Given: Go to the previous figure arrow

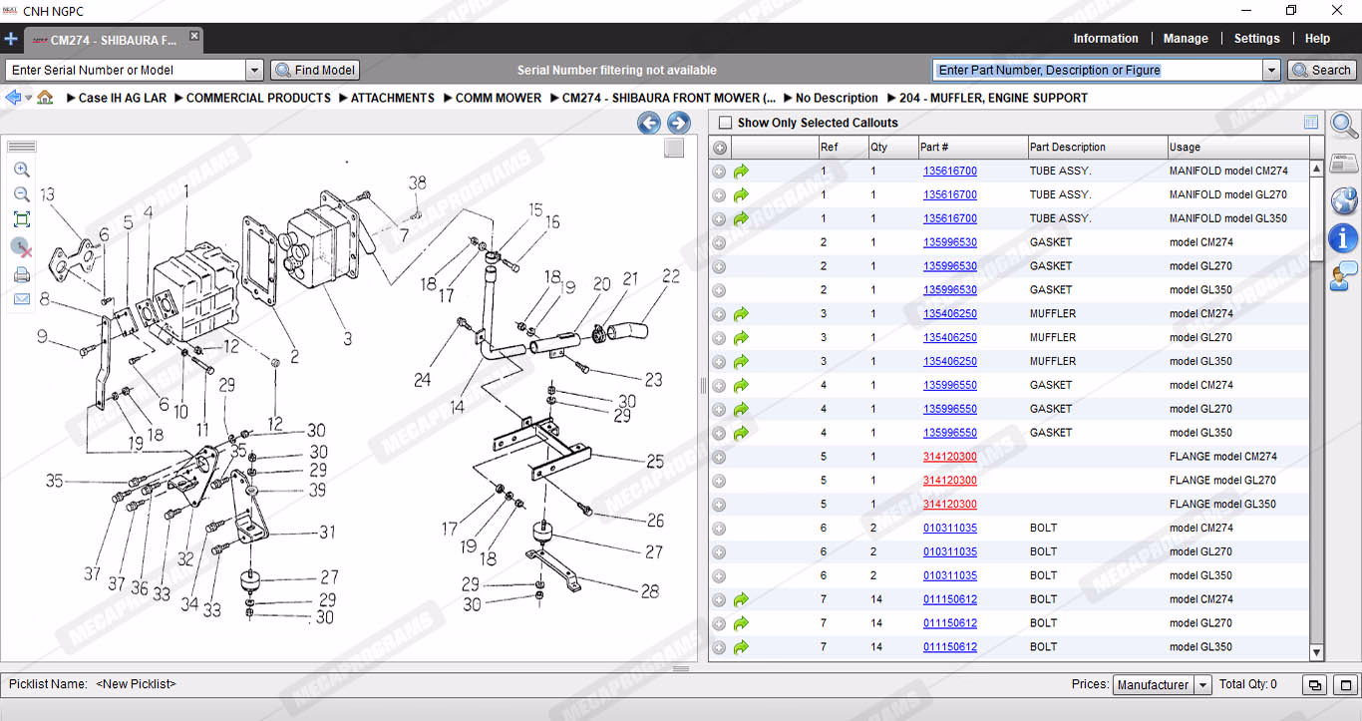Looking at the screenshot, I should [649, 123].
